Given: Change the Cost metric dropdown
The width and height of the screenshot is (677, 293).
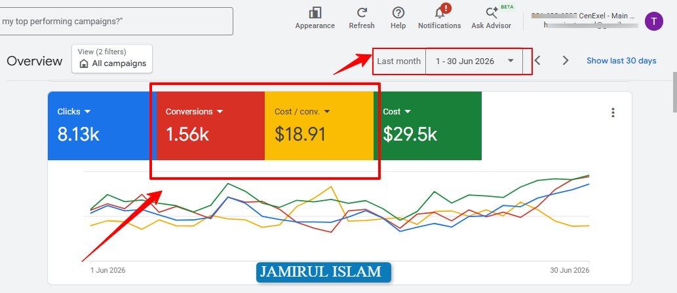Looking at the screenshot, I should click(x=397, y=112).
